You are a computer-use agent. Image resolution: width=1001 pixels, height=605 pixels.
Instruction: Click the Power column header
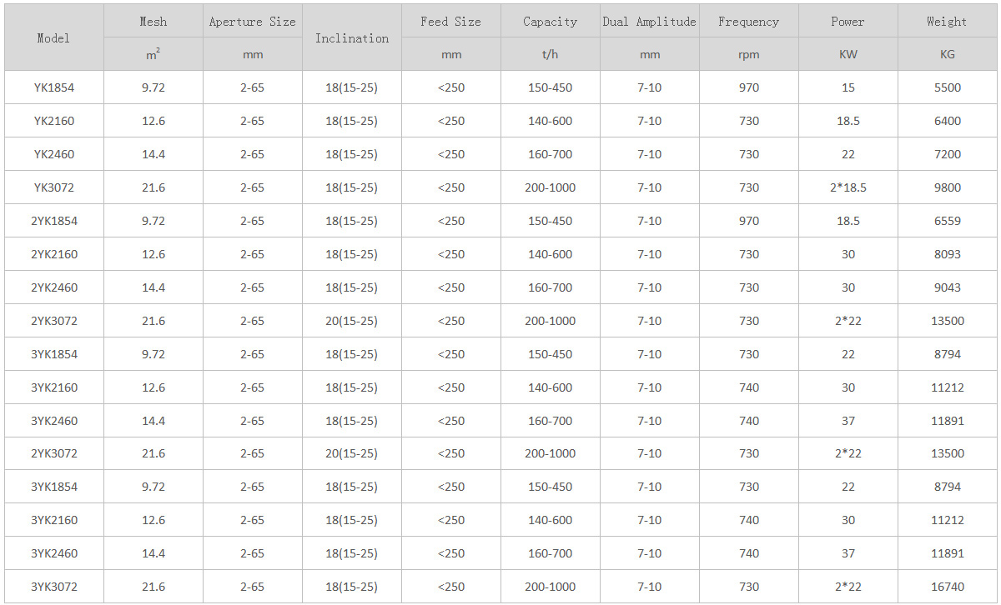(x=848, y=22)
